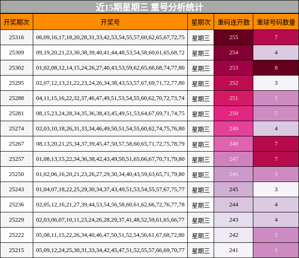This screenshot has width=299, height=258.
Task: Click the repeat count 5 in row 25215
Action: click(276, 250)
